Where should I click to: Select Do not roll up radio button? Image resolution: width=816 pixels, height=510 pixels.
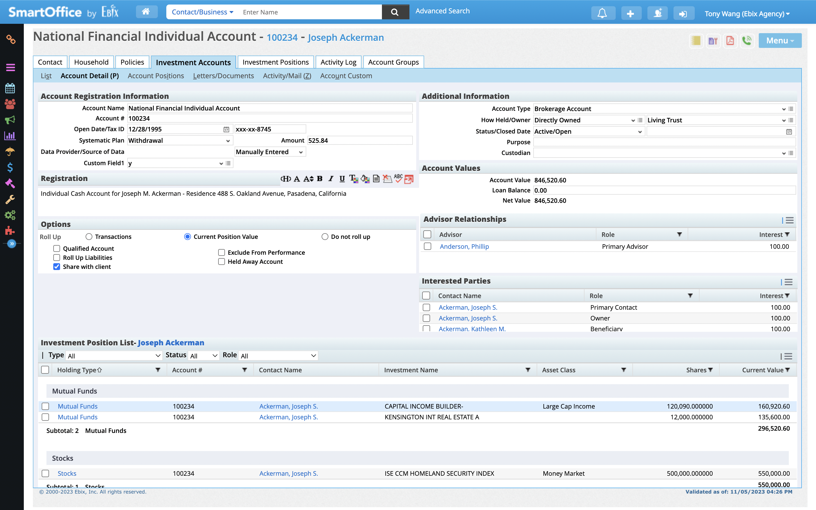[325, 237]
